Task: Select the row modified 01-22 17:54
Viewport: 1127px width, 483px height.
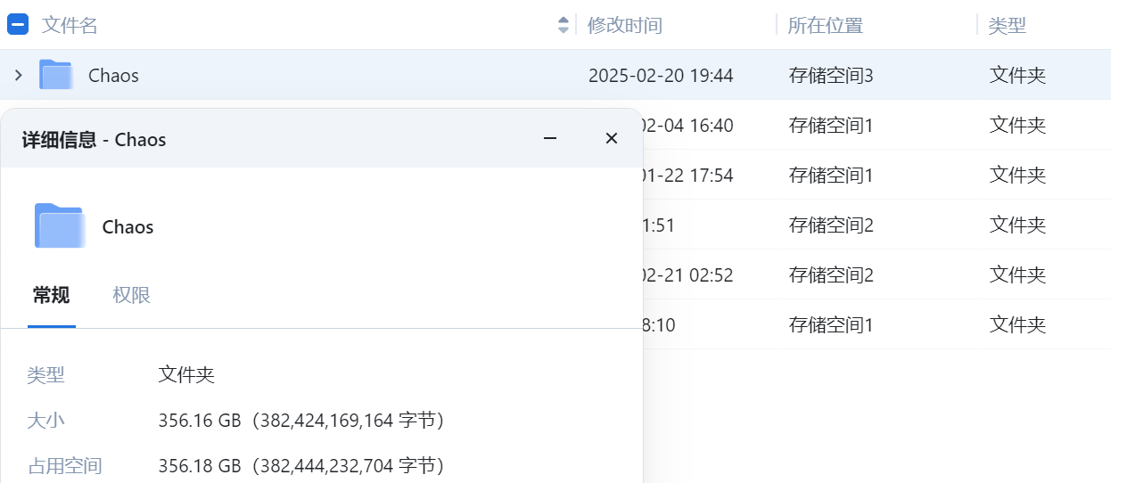Action: tap(687, 175)
